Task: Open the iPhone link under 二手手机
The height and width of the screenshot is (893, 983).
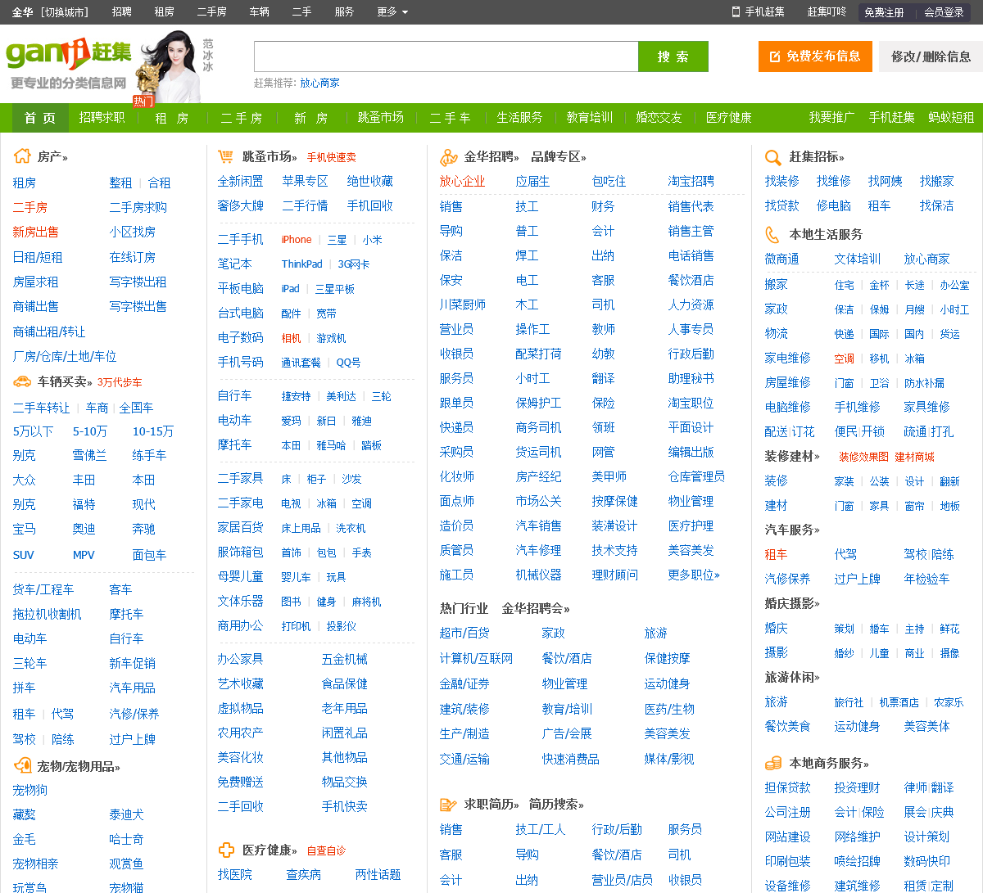Action: tap(297, 240)
